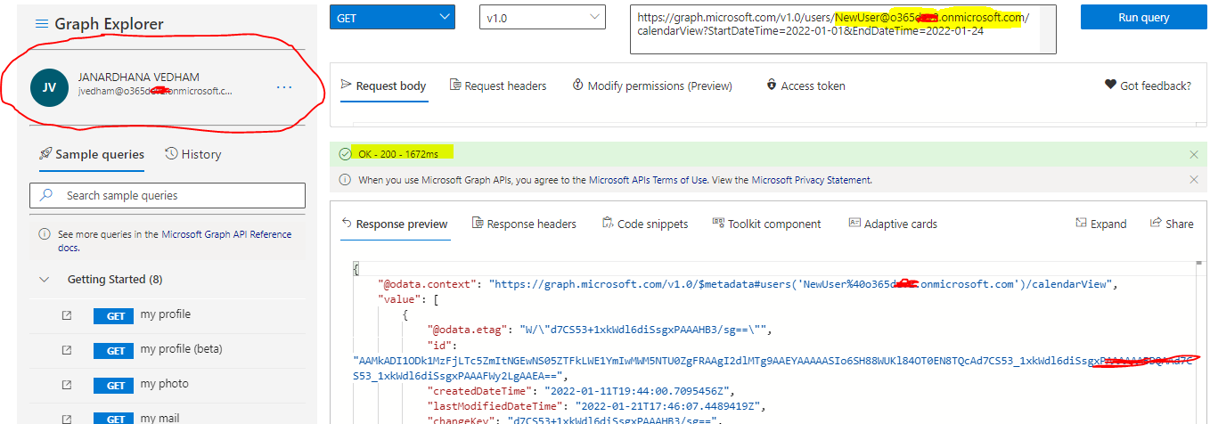Click the Search sample queries field

click(168, 195)
